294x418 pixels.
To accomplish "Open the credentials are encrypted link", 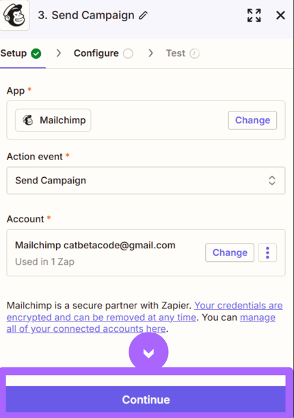I will (144, 311).
